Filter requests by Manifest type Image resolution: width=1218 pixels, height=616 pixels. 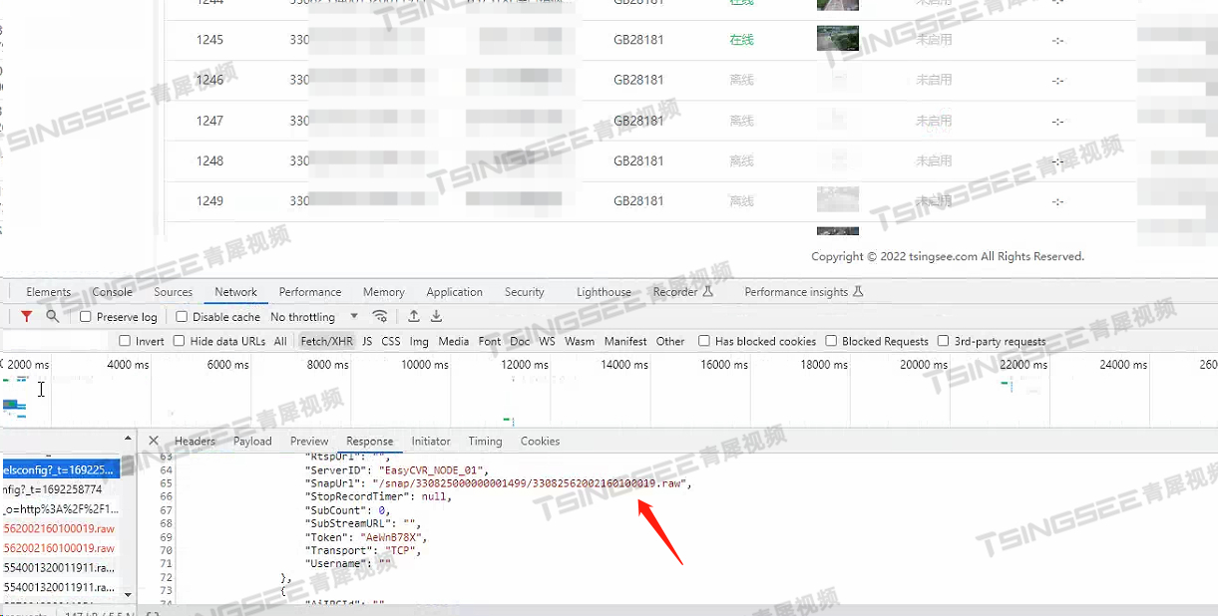coord(625,341)
